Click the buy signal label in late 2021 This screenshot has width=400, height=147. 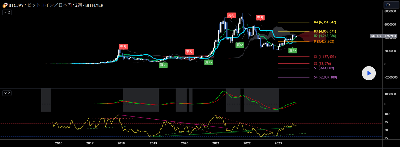pyautogui.click(x=240, y=45)
